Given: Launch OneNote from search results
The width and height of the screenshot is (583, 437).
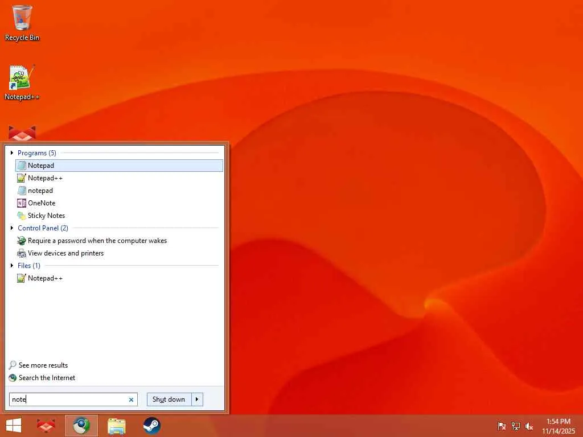Looking at the screenshot, I should pyautogui.click(x=120, y=203).
